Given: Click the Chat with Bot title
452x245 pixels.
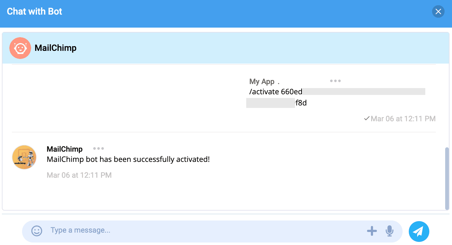Looking at the screenshot, I should point(35,12).
